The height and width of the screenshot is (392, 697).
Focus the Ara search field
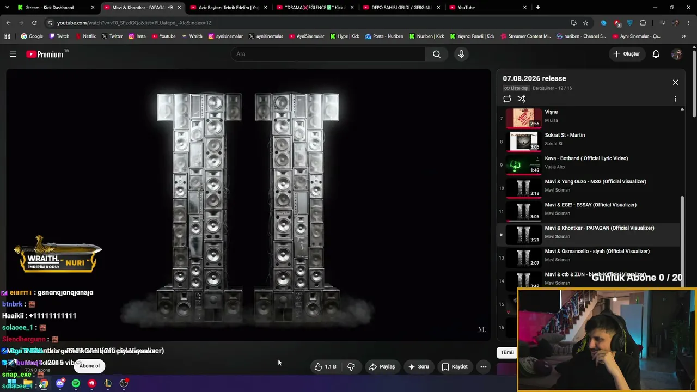tap(328, 54)
